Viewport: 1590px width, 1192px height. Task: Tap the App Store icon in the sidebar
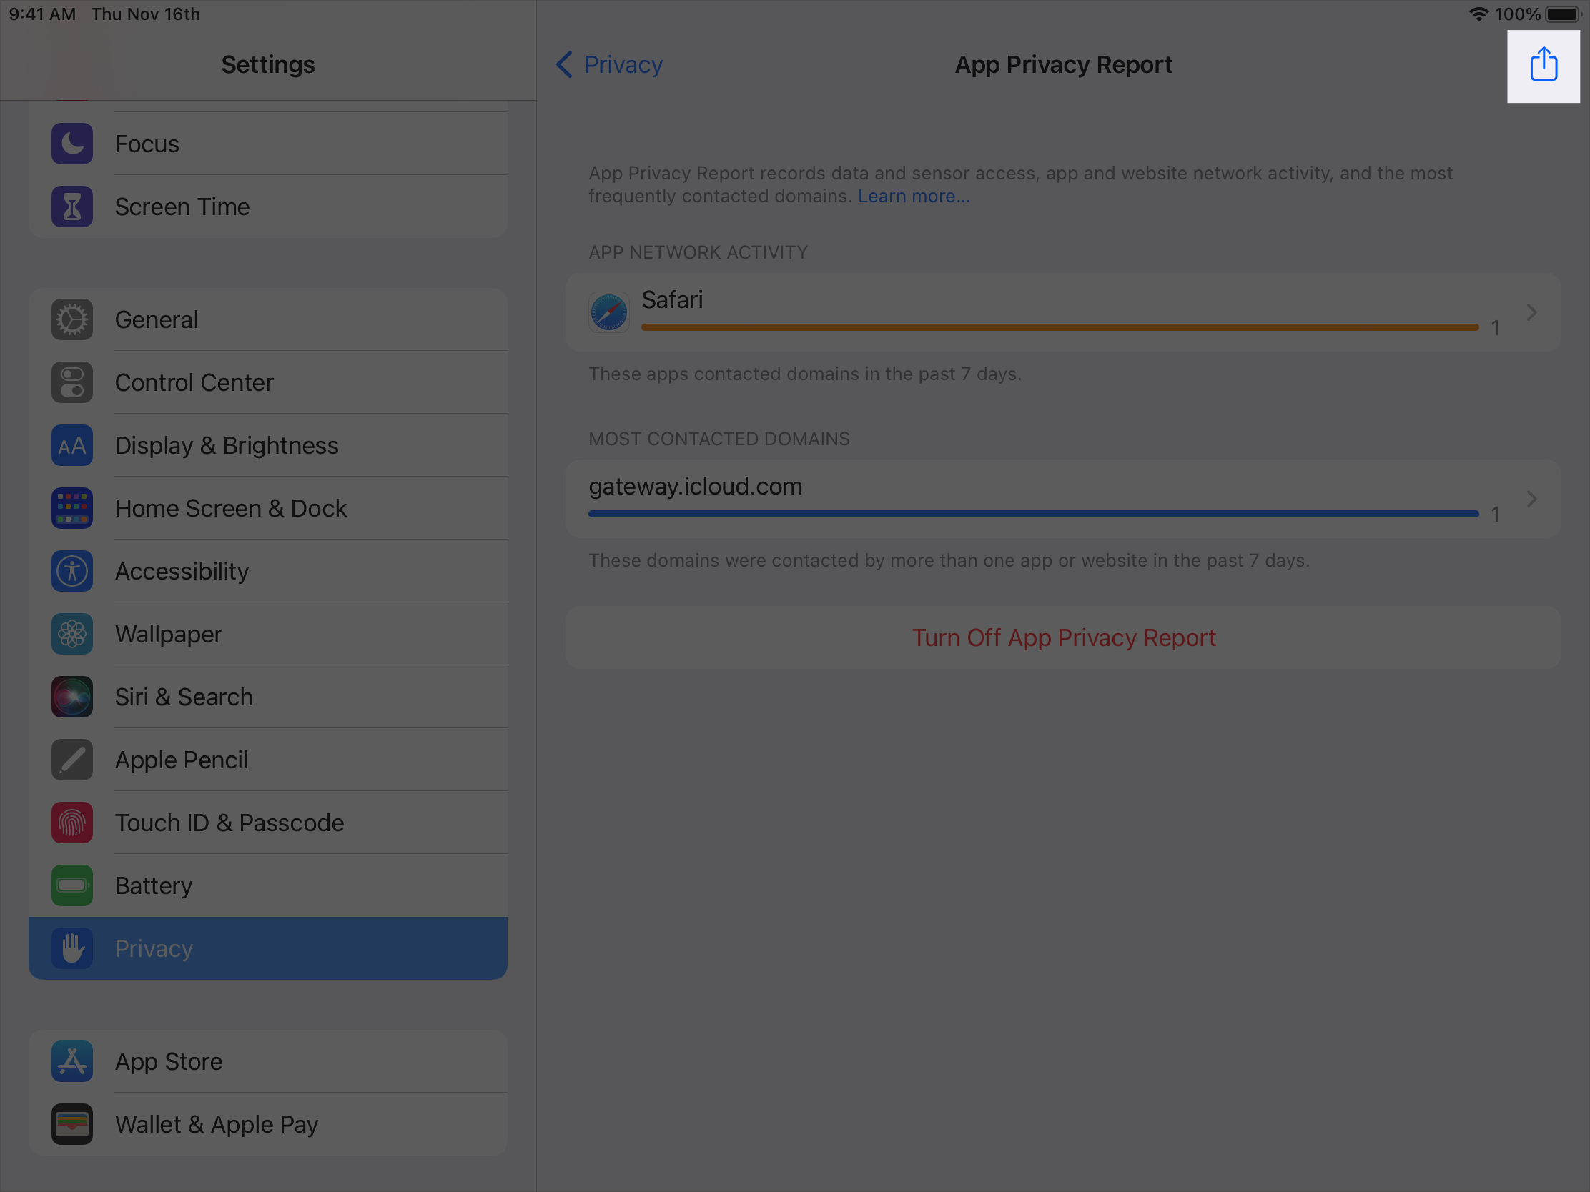[x=72, y=1061]
